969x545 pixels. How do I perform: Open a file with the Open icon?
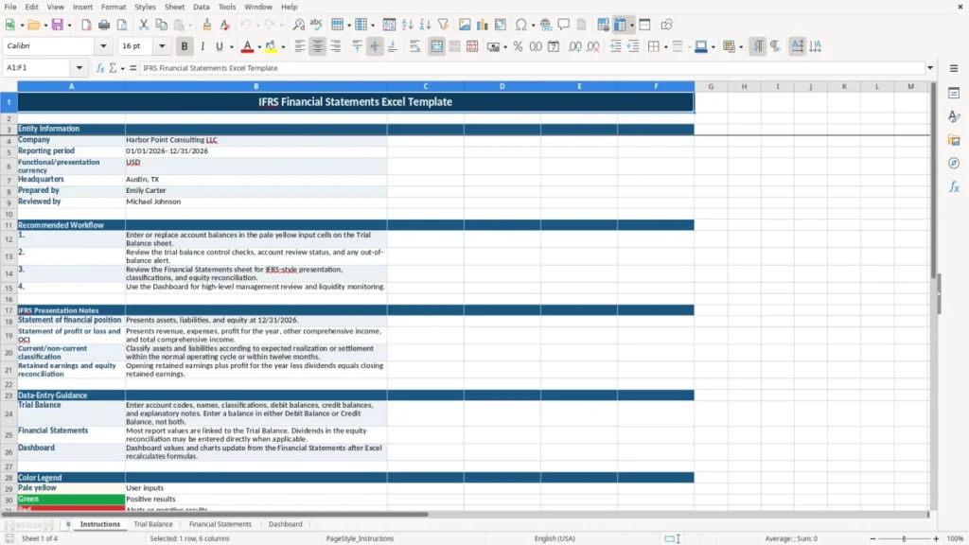(x=33, y=25)
